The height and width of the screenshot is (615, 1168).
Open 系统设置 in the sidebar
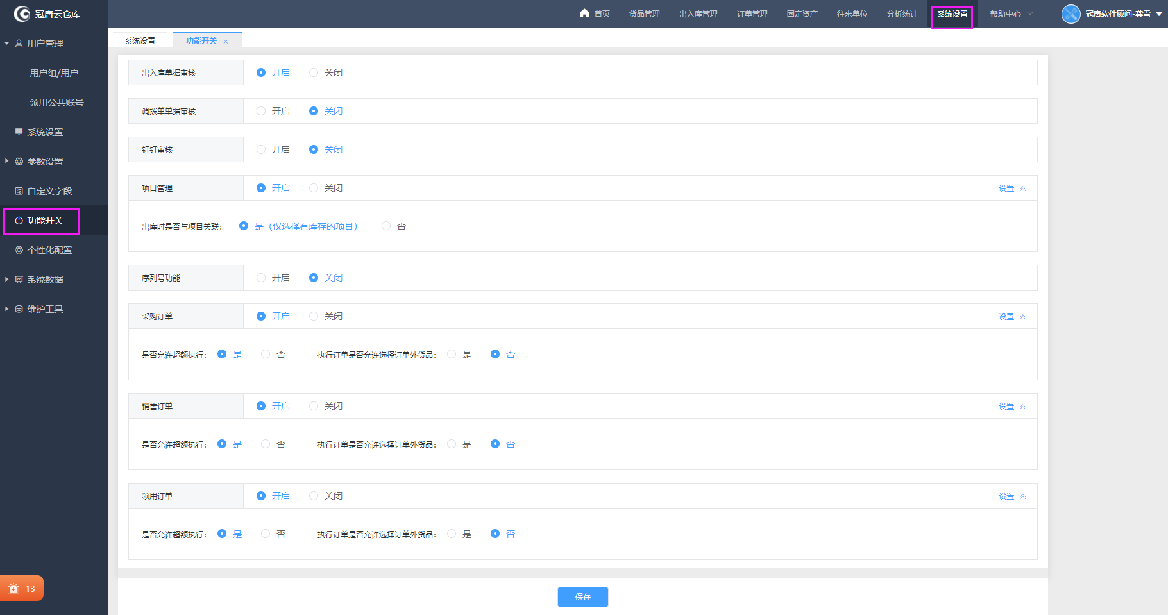45,132
